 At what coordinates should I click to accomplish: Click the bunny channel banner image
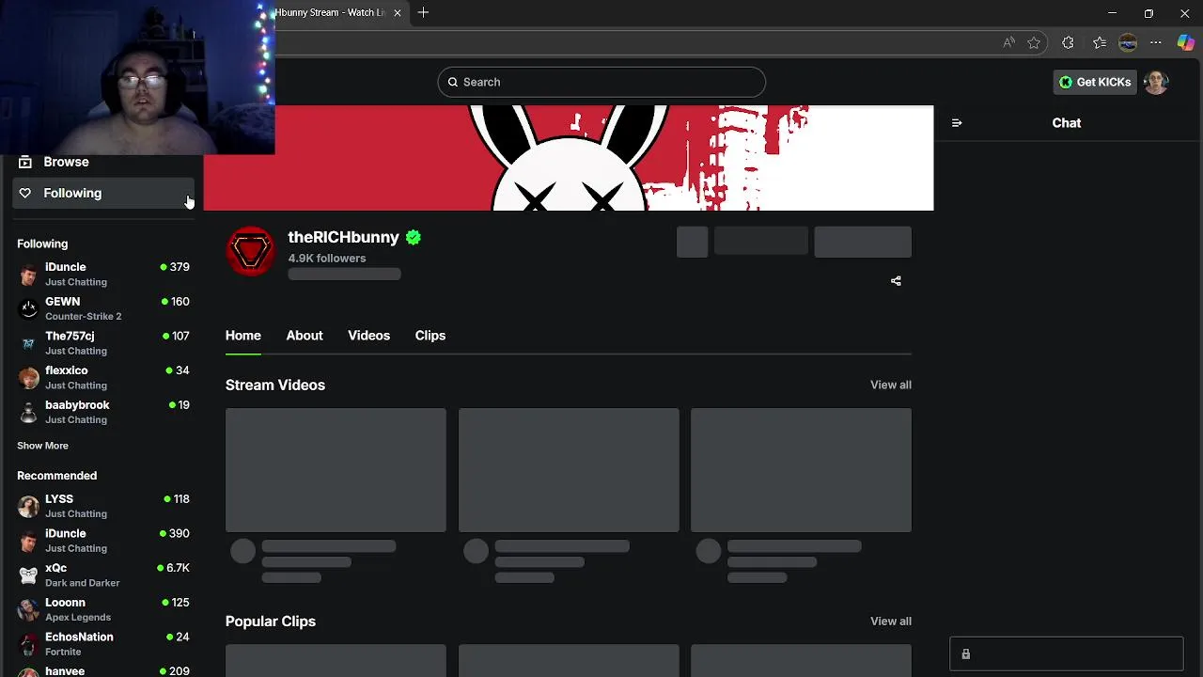[569, 158]
